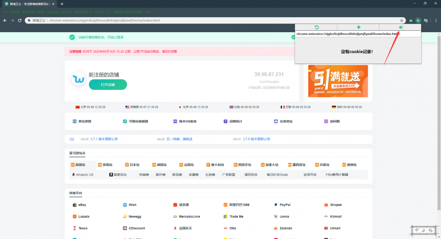This screenshot has height=239, width=441.
Task: Select the 日本站 Amazon tab
Action: (132, 164)
